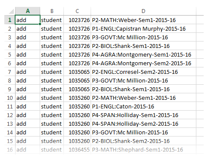Select column B header

coord(52,11)
